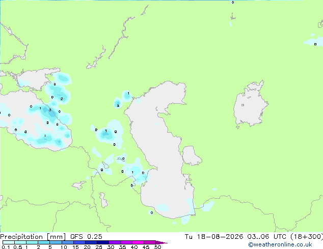Click the '0.5' legend scale label
The width and height of the screenshot is (323, 249).
(18, 247)
